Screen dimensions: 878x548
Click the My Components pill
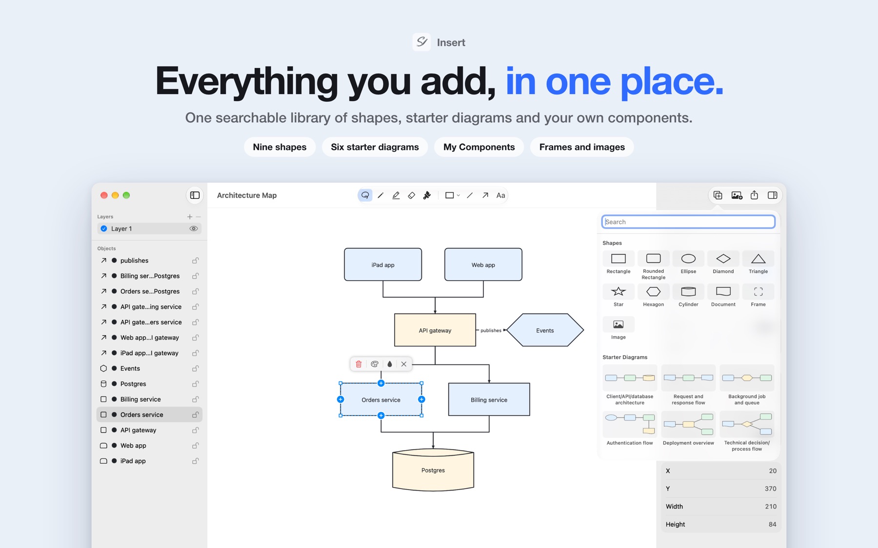pos(479,147)
